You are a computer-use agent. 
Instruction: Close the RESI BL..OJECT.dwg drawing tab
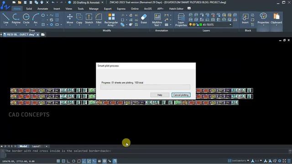(x=37, y=35)
